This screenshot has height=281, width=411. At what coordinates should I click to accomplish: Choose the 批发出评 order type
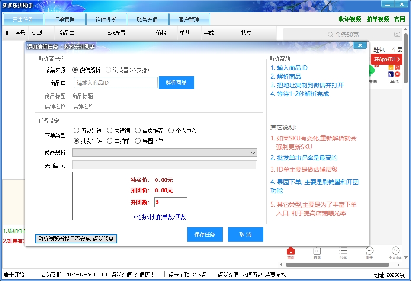tap(87, 141)
